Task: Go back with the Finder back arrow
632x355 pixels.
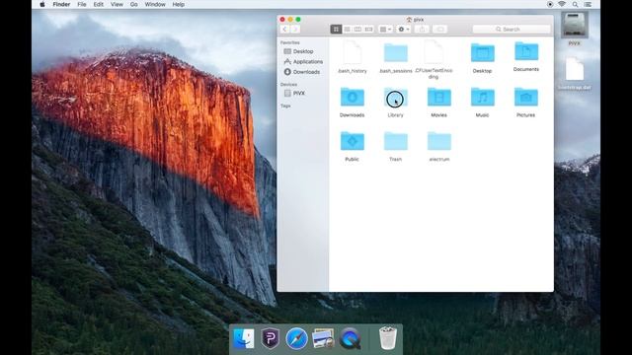Action: pos(284,29)
